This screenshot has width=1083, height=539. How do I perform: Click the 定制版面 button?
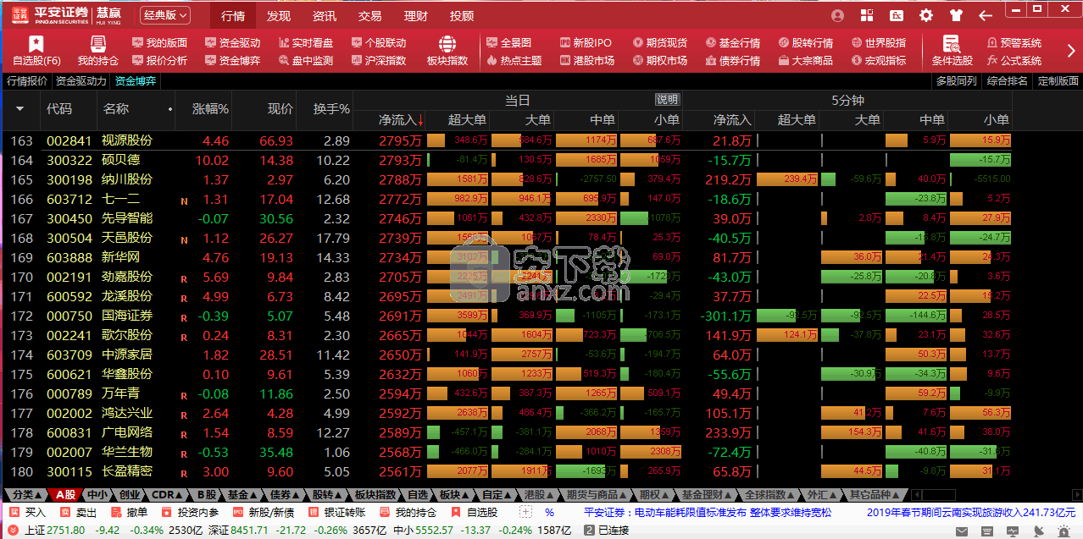tap(1058, 81)
